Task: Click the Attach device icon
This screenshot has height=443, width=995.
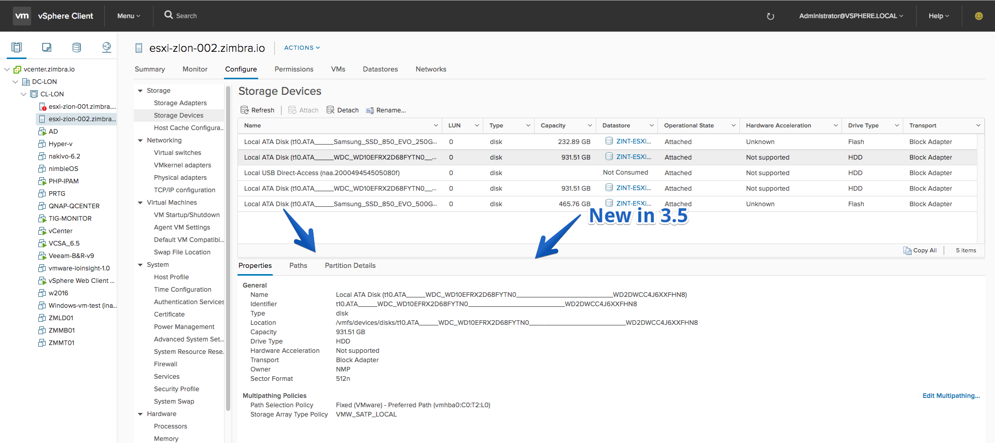Action: (x=292, y=110)
